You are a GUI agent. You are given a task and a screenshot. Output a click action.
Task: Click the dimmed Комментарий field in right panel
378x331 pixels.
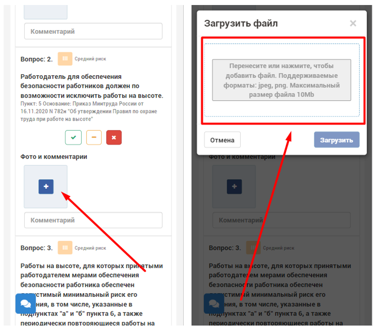point(282,220)
